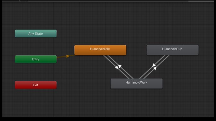This screenshot has width=216, height=121.
Task: Select the green Entry node
Action: (35, 59)
